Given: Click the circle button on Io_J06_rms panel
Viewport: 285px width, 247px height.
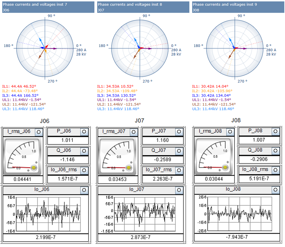Looking at the screenshot, I should pyautogui.click(x=84, y=170).
